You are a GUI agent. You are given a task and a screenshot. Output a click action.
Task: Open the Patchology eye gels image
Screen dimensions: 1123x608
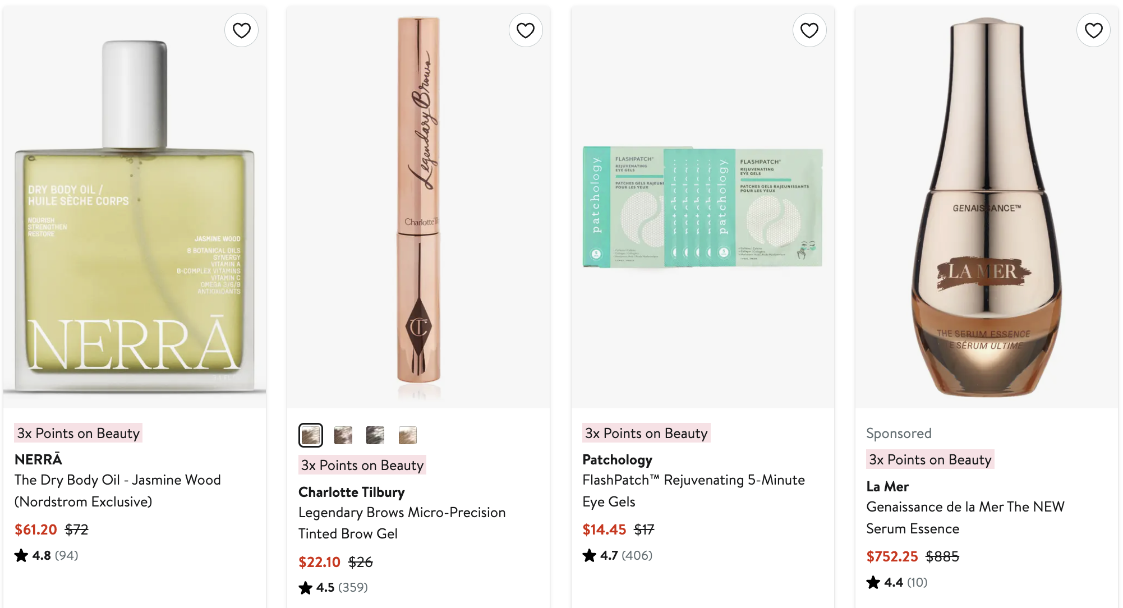pos(702,208)
